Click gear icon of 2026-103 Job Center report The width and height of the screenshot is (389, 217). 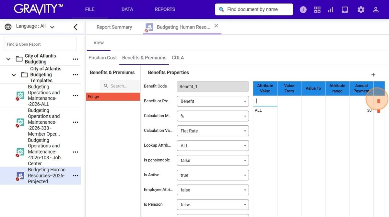(x=20, y=152)
